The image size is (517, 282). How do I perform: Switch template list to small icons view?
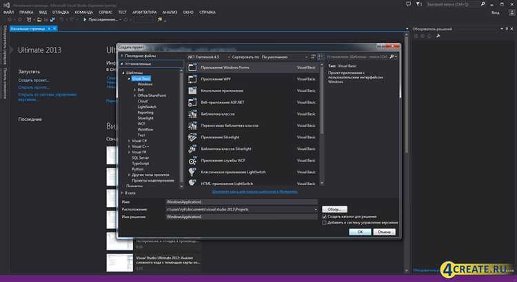[x=313, y=57]
